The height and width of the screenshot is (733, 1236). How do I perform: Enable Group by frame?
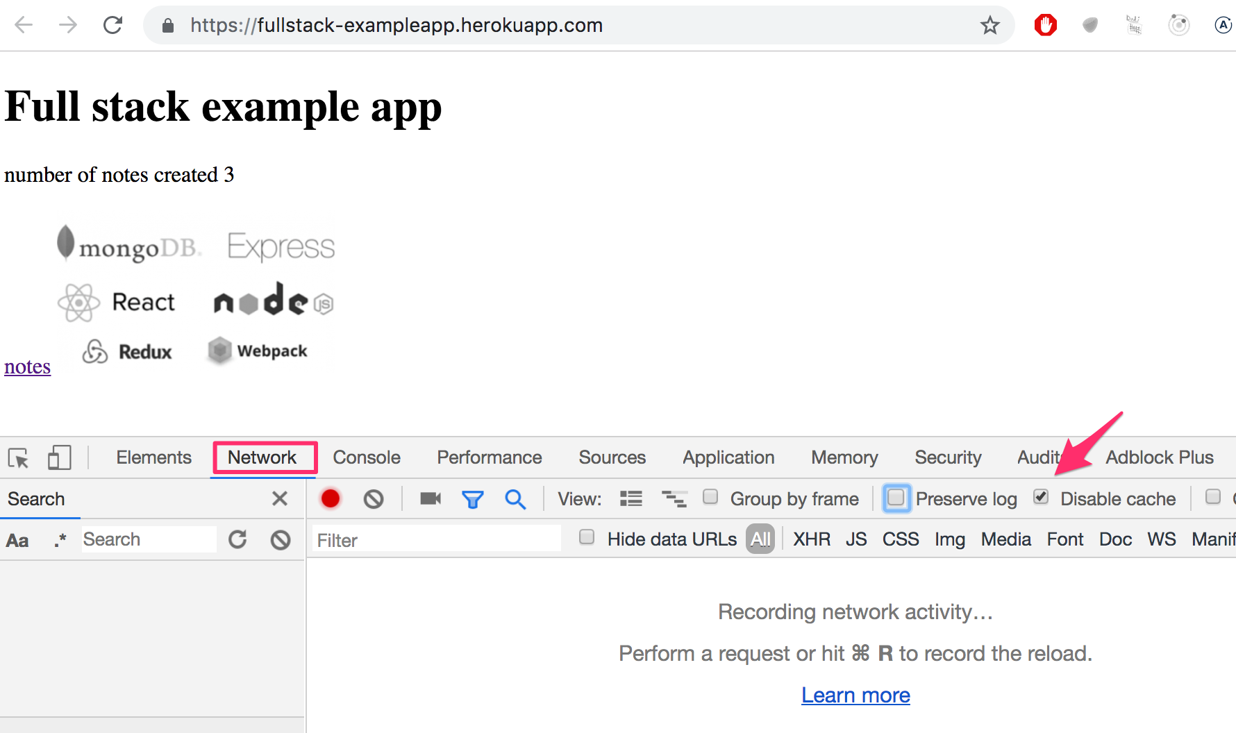click(x=710, y=497)
